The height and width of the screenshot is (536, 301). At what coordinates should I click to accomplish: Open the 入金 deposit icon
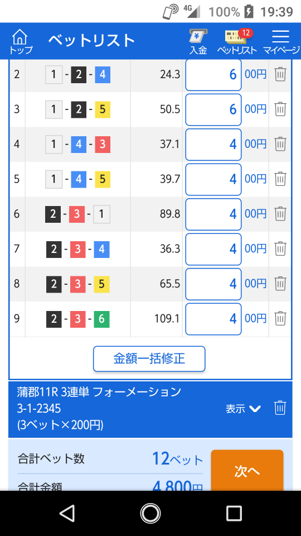(198, 41)
